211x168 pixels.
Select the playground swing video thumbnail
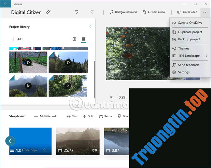pyautogui.click(x=28, y=62)
